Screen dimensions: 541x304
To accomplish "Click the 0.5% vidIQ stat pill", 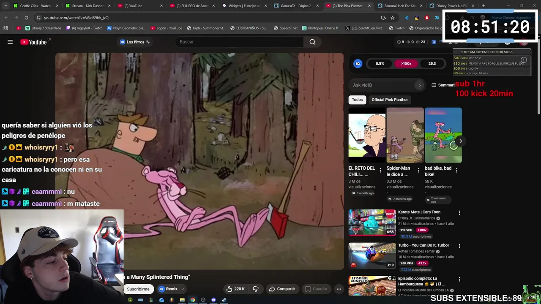I will 380,63.
